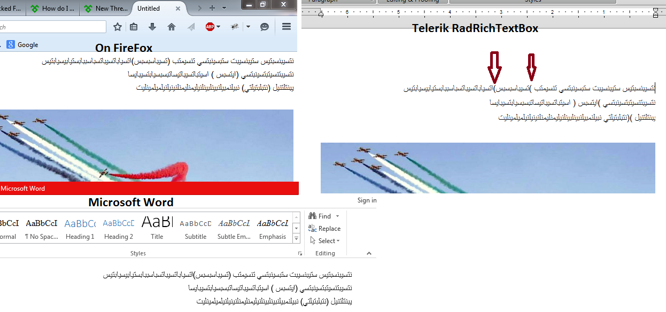Viewport: 666px width, 312px height.
Task: Click the Editing group label
Action: pyautogui.click(x=325, y=253)
